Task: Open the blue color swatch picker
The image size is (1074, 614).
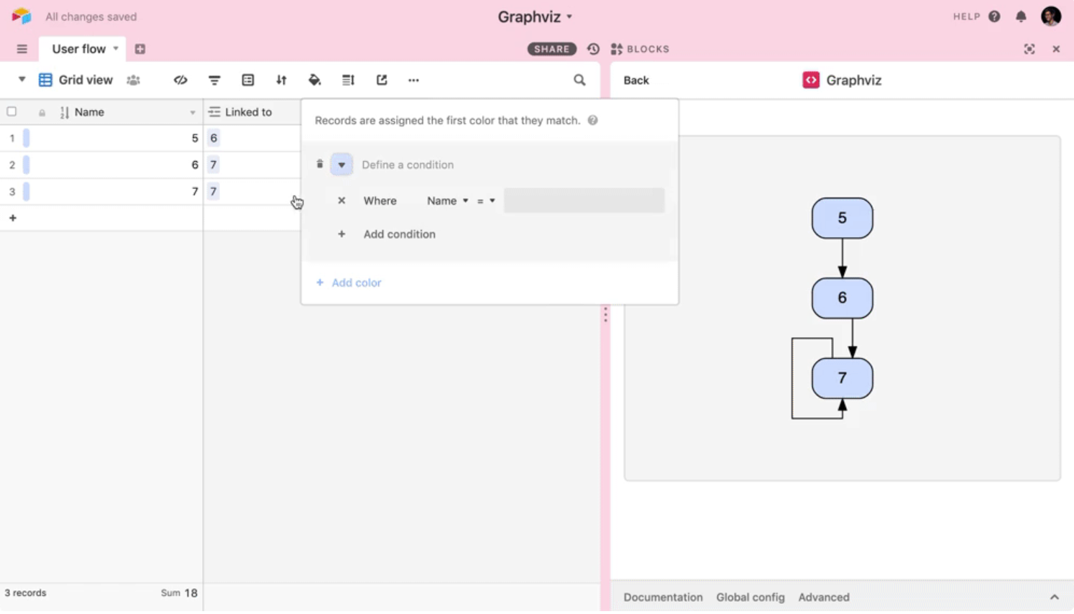Action: tap(341, 165)
